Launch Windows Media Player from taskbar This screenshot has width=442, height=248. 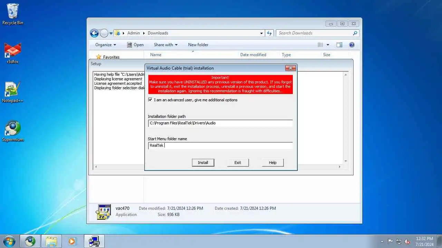pyautogui.click(x=72, y=241)
